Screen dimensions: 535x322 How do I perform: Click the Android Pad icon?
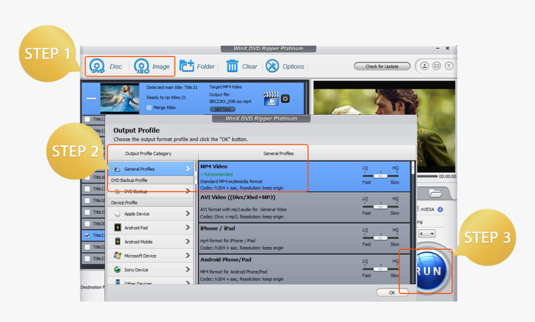tap(118, 228)
